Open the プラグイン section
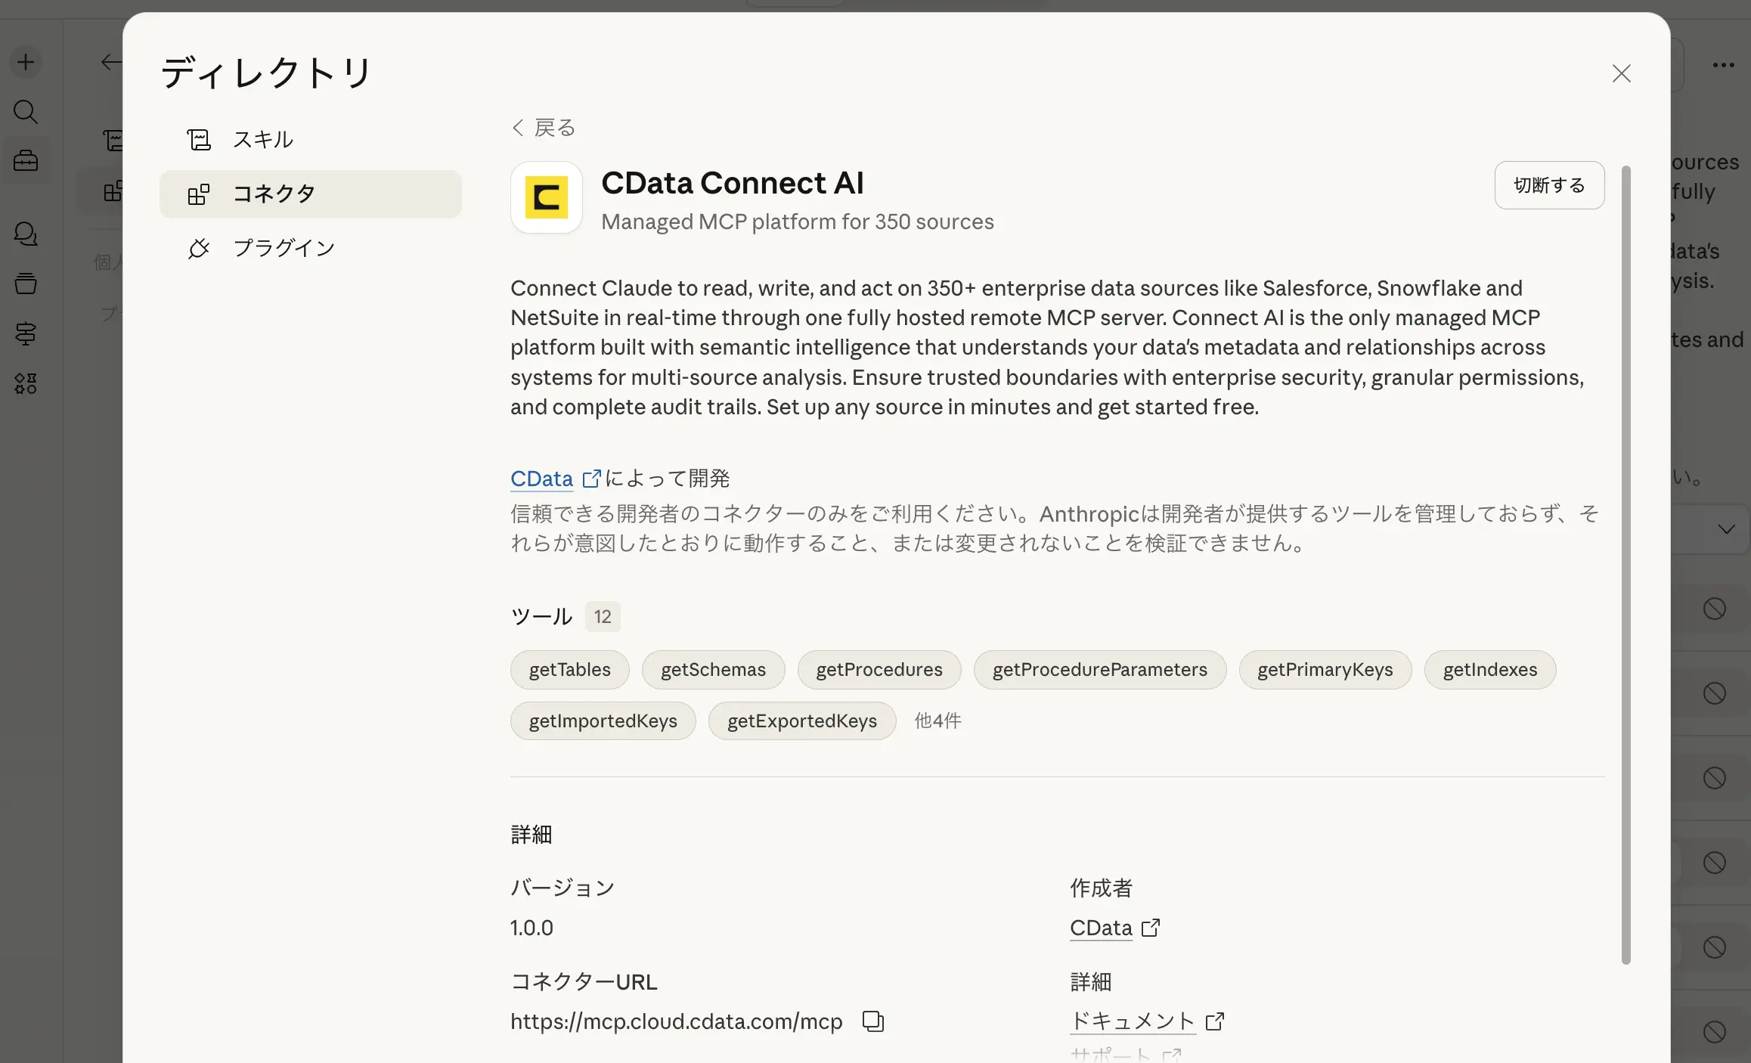Image resolution: width=1751 pixels, height=1063 pixels. [284, 247]
